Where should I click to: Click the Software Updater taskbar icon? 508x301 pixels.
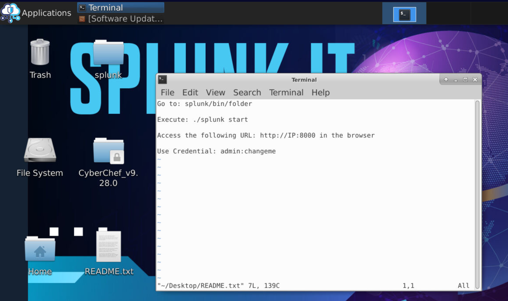coord(82,19)
